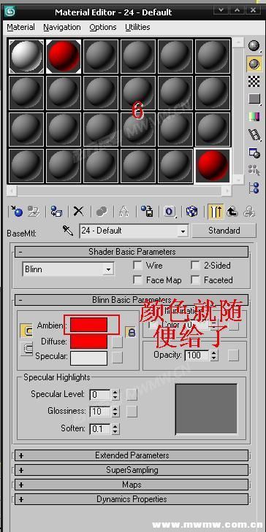This screenshot has width=266, height=532.
Task: Click the Standard material type button
Action: pos(224,231)
